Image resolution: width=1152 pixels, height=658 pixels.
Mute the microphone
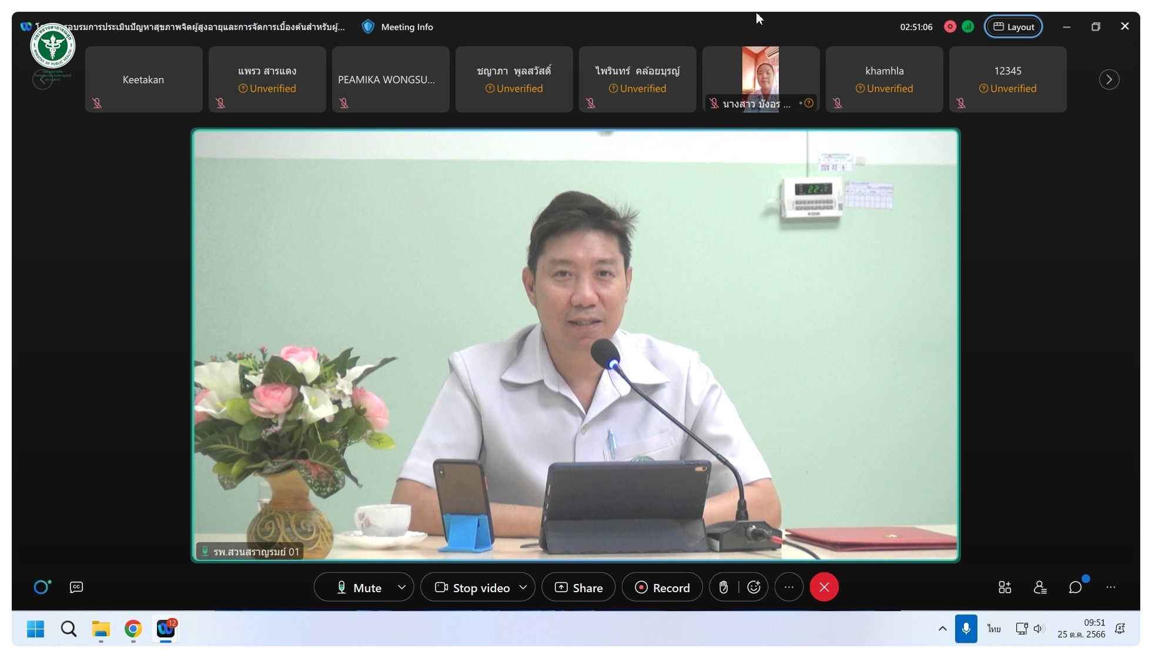(x=360, y=587)
